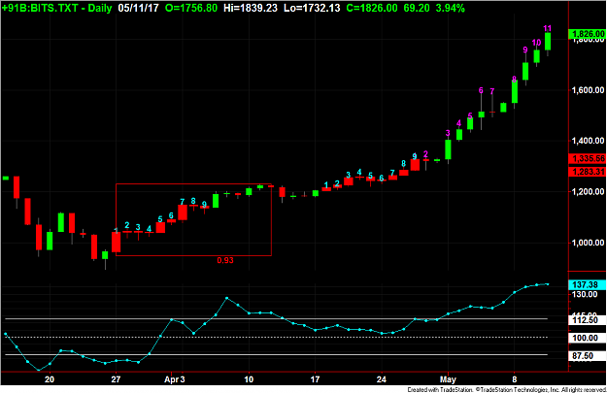Select the net change value 69.20
The width and height of the screenshot is (607, 393).
417,8
